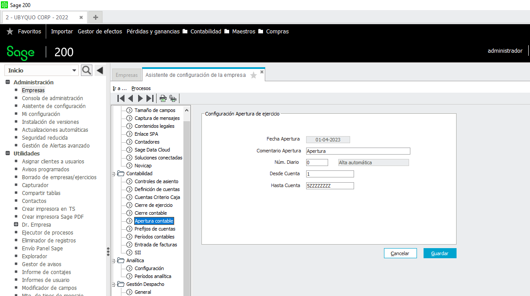This screenshot has width=530, height=296.
Task: Click the Fecha Apertura date field
Action: tap(328, 140)
